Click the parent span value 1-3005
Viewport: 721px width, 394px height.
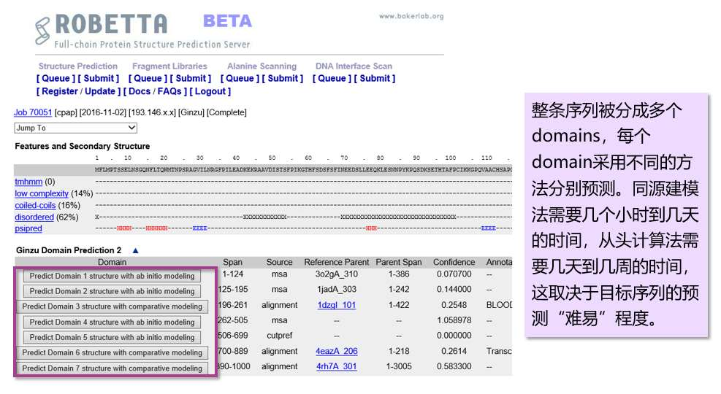click(399, 366)
